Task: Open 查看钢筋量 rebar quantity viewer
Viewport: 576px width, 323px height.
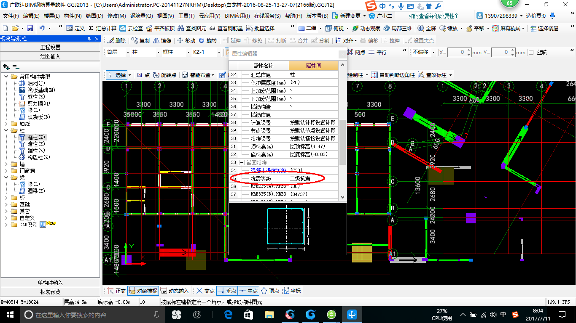Action: 226,28
